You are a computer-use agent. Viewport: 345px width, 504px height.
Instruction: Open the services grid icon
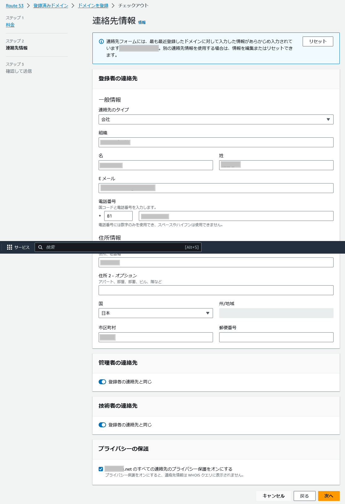(x=10, y=247)
